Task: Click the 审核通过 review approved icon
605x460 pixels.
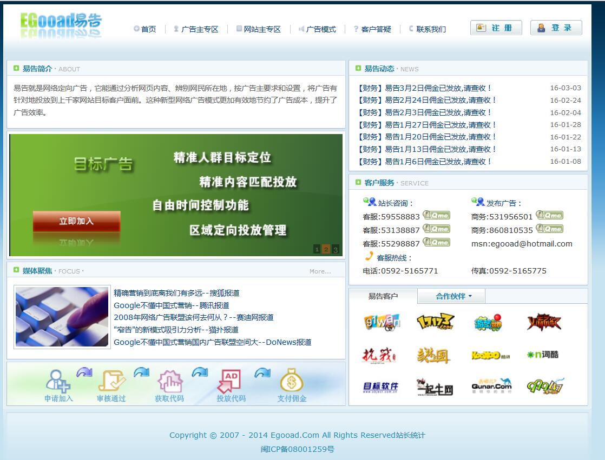Action: coord(111,381)
